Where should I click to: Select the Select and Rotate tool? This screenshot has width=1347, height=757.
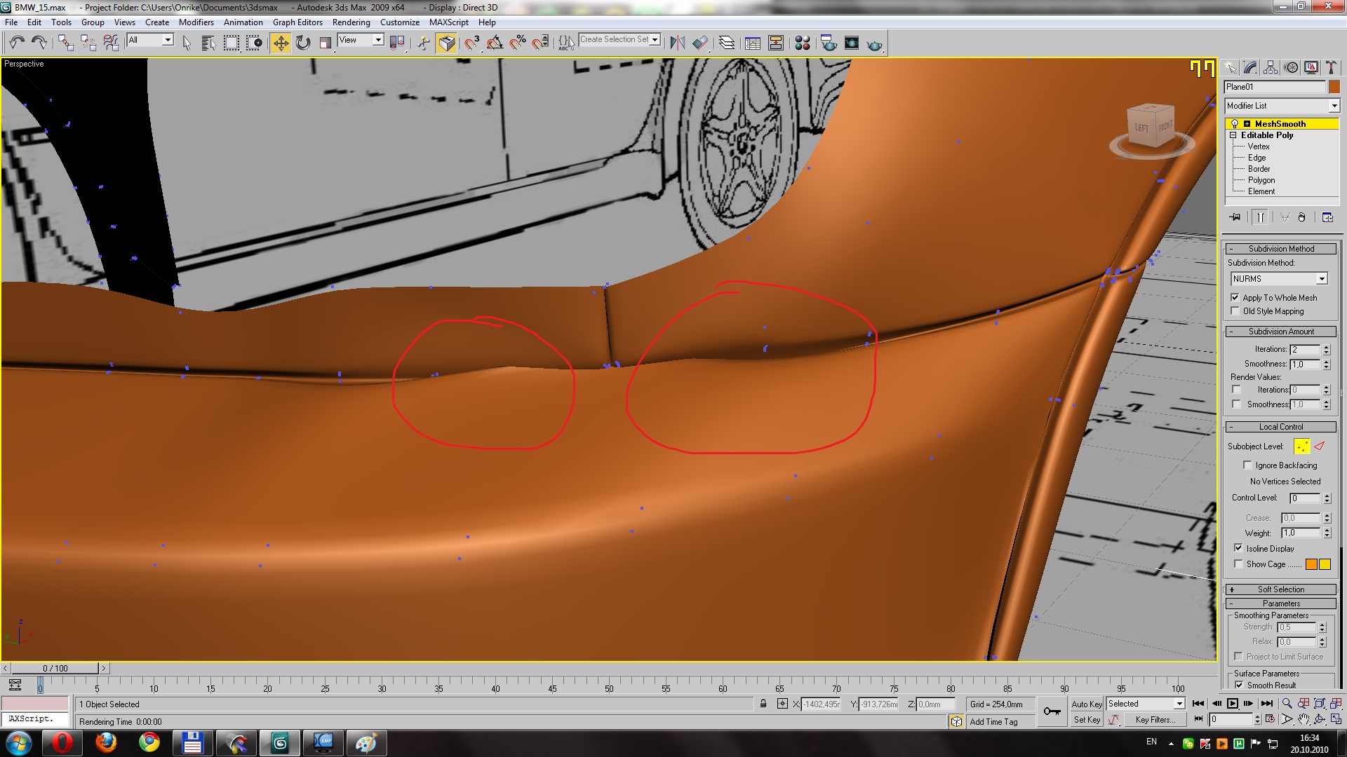pyautogui.click(x=303, y=43)
